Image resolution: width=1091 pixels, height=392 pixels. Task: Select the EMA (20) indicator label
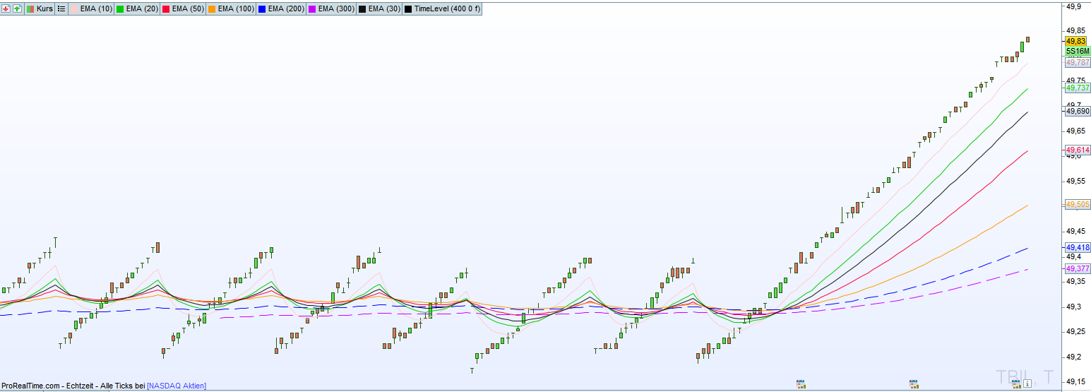pos(142,9)
